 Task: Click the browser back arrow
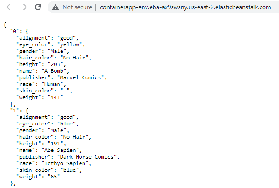(x=10, y=7)
